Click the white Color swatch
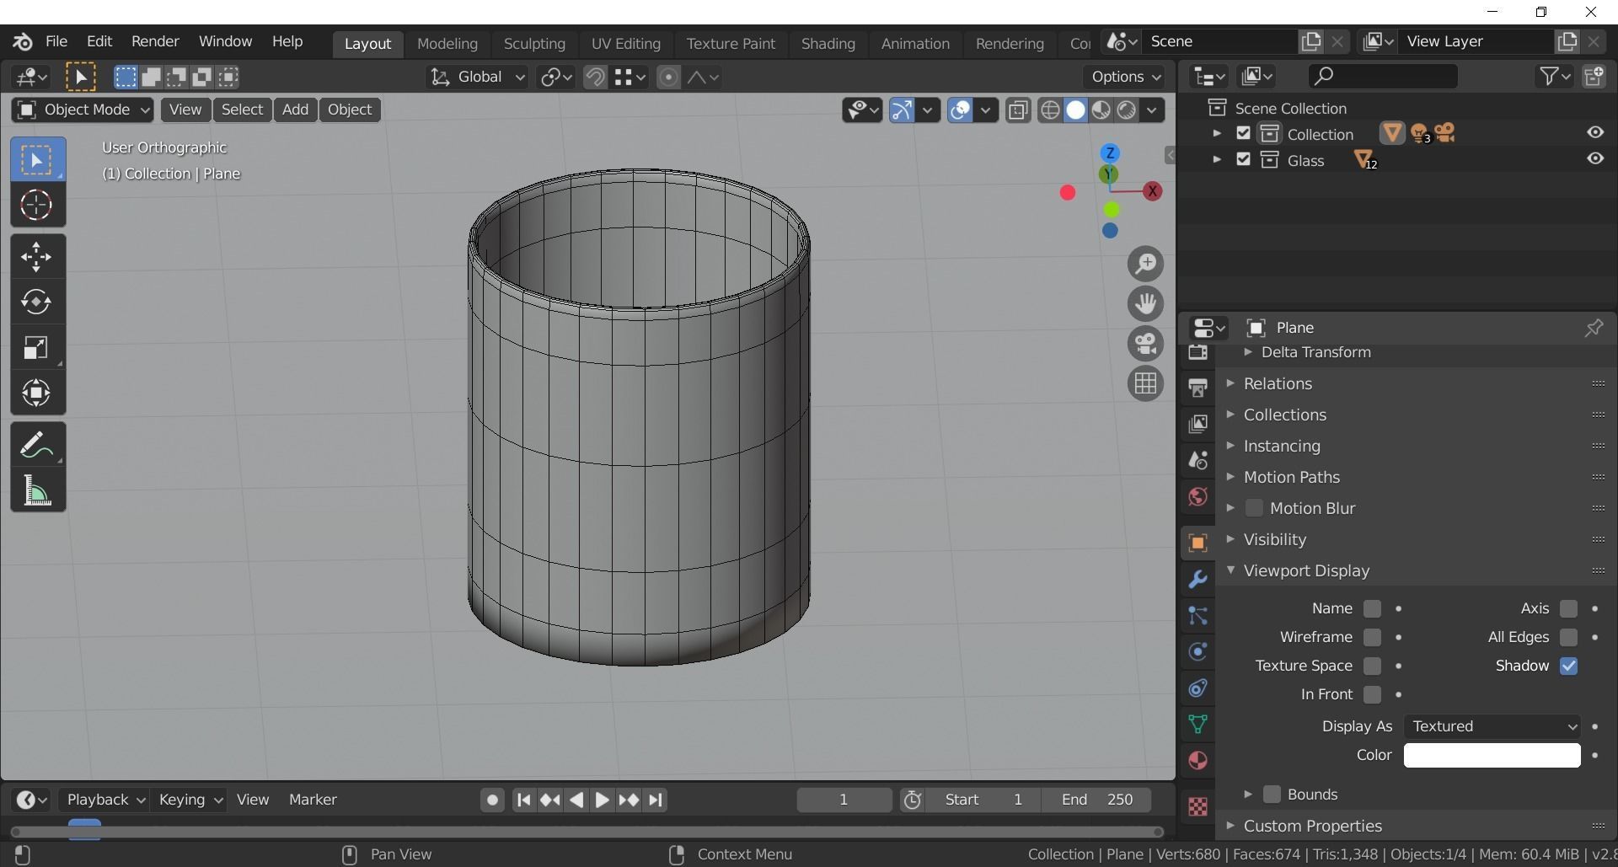1618x867 pixels. [1492, 755]
